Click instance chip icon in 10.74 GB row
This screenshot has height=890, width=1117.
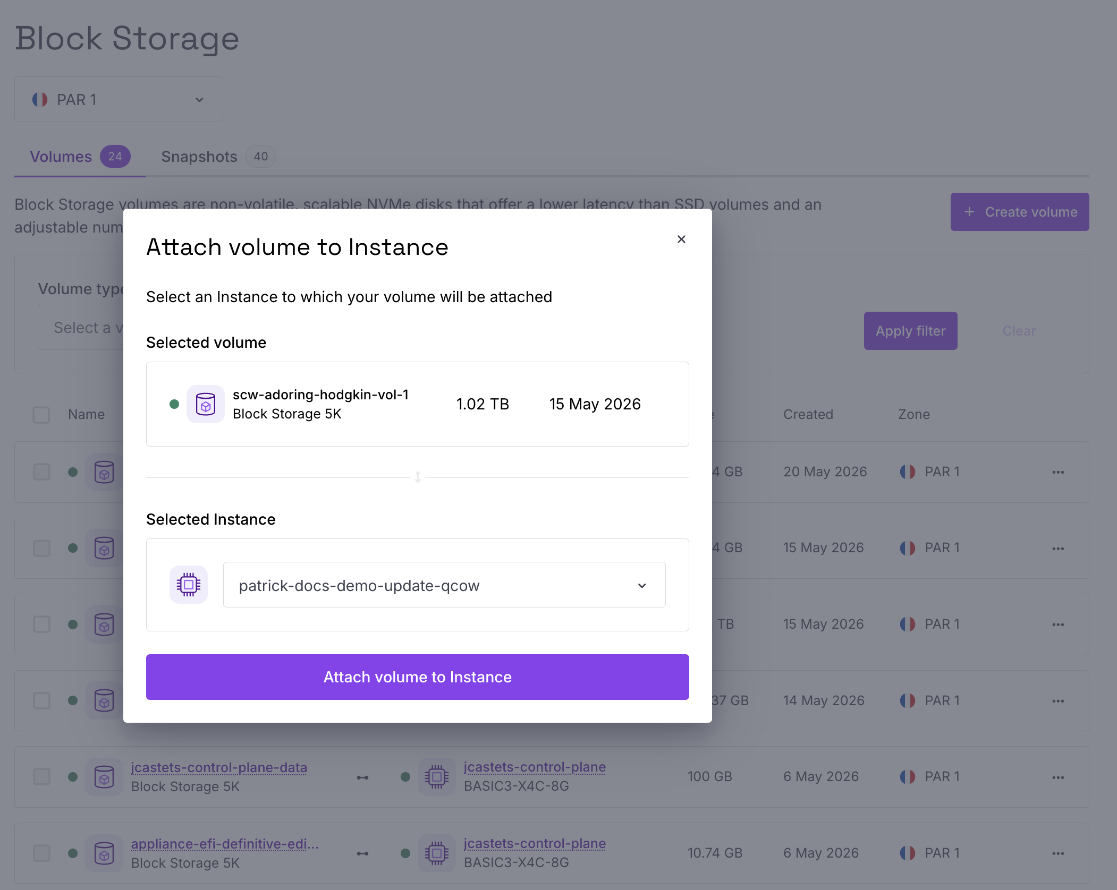pyautogui.click(x=437, y=853)
